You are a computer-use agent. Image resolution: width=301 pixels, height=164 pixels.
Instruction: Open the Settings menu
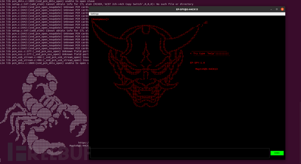point(95,14)
